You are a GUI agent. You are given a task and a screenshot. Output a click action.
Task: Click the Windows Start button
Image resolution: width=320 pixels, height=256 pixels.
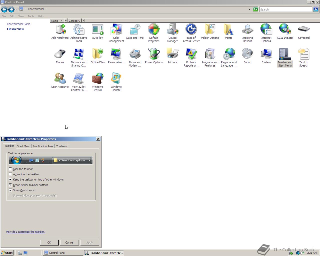[x=7, y=253]
